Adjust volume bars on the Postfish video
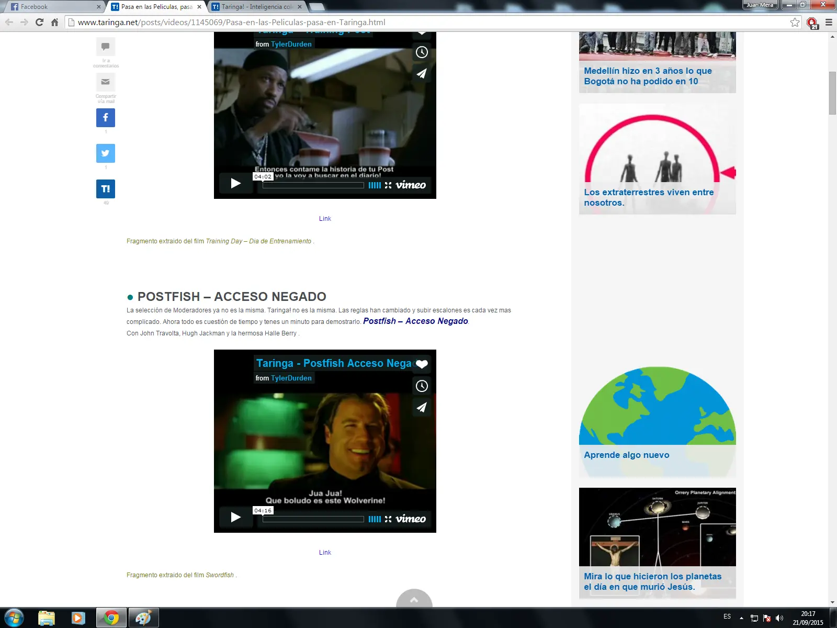837x628 pixels. [x=375, y=519]
